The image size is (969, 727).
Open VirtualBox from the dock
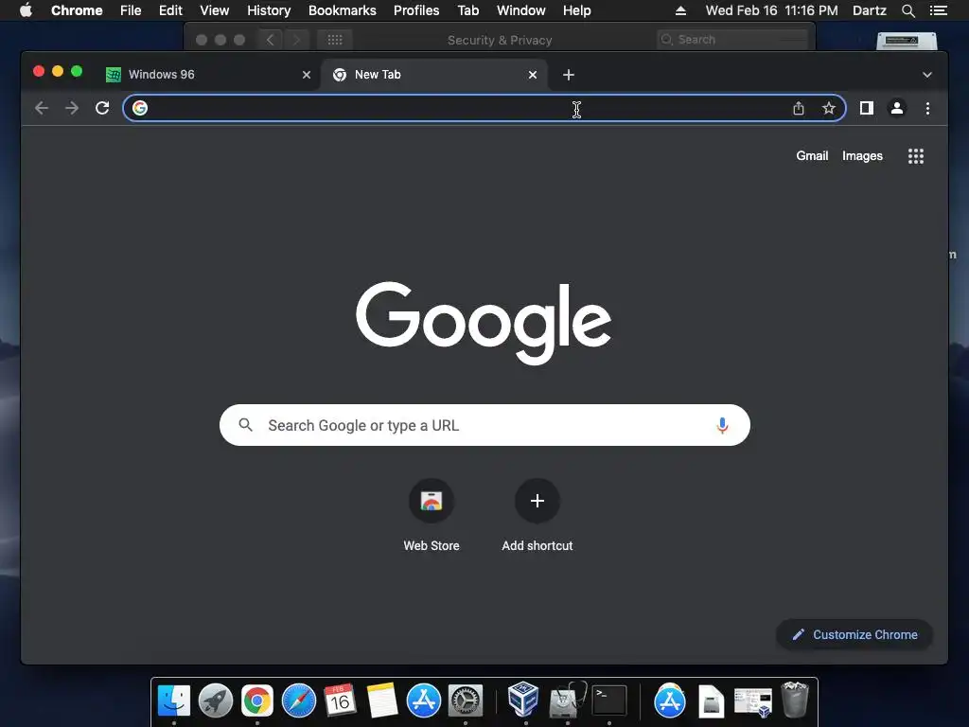[522, 700]
